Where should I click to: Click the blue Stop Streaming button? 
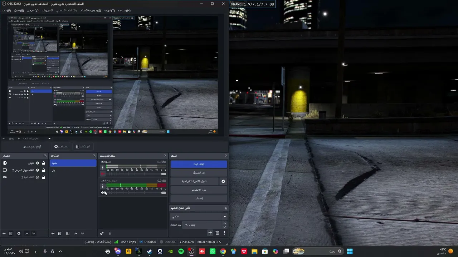click(199, 164)
